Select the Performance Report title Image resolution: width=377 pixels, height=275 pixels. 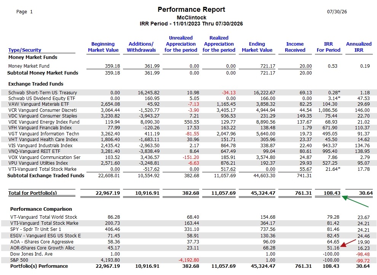(192, 10)
